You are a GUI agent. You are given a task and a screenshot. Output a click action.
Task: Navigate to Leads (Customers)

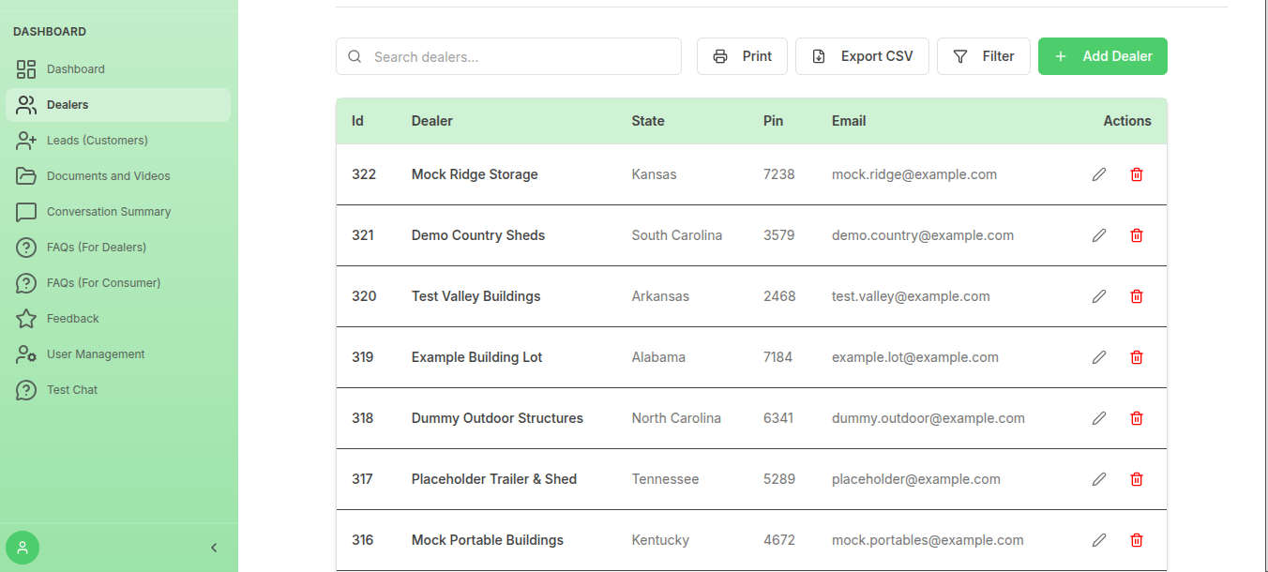118,141
